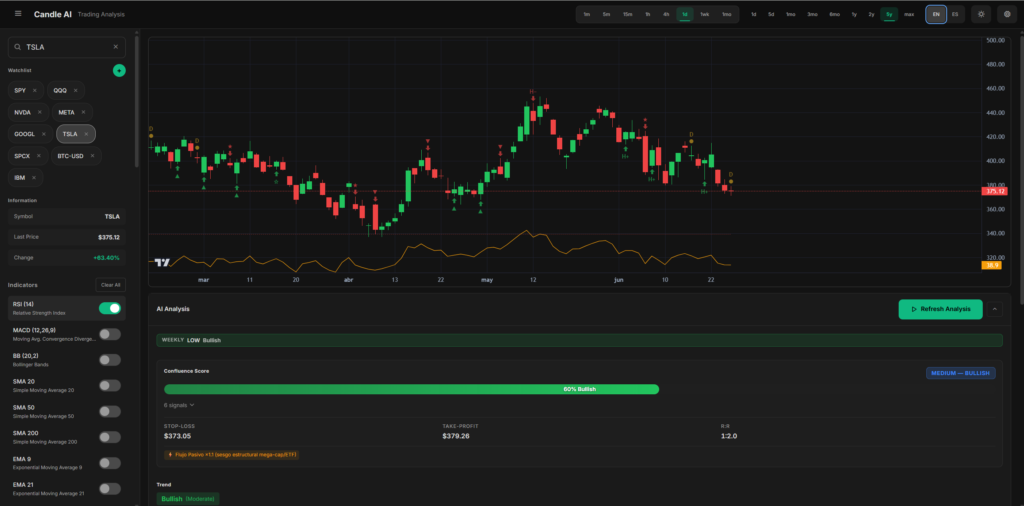The width and height of the screenshot is (1024, 506).
Task: Remove IBM from watchlist
Action: 34,178
